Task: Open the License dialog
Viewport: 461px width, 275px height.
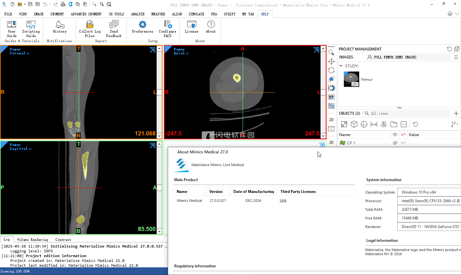Action: [191, 27]
